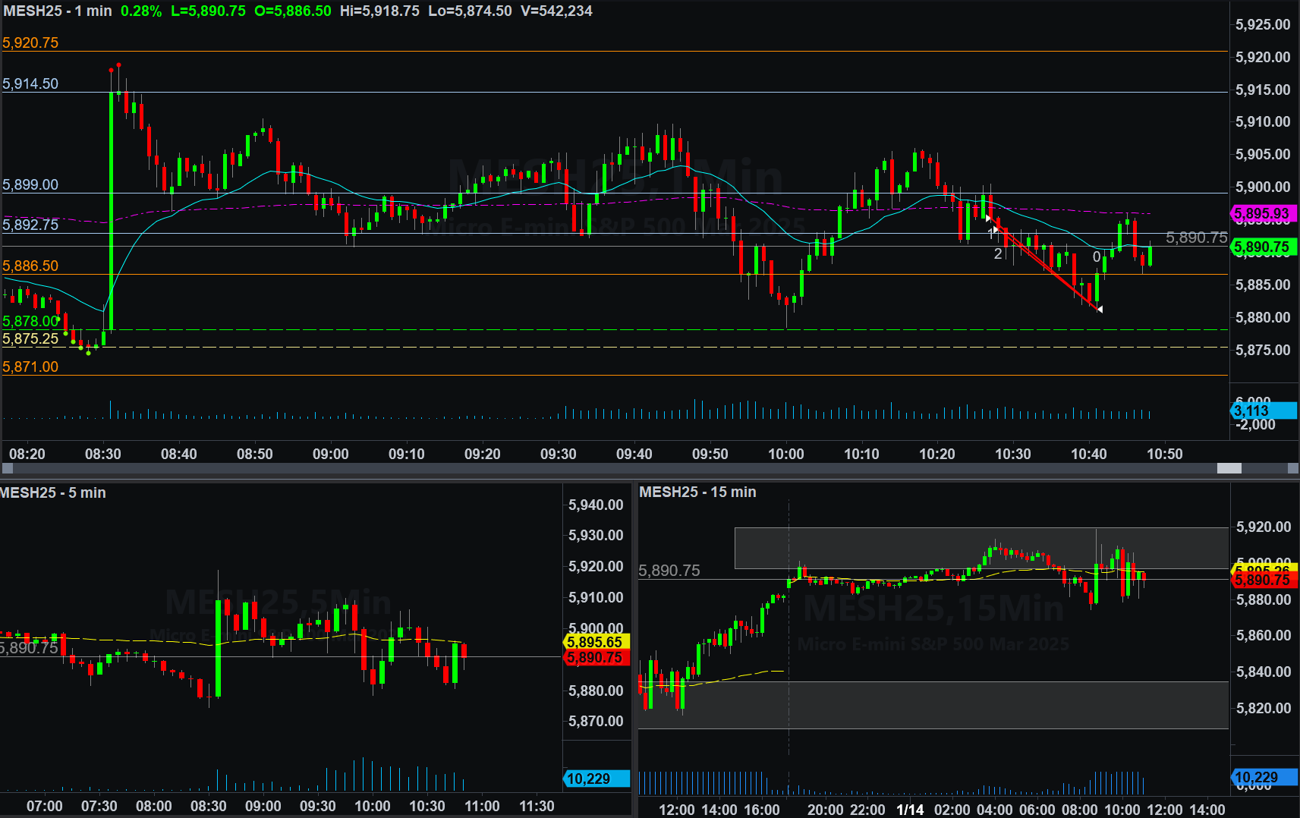This screenshot has width=1300, height=818.
Task: Click the white arrow marker at the red trendline's lower end
Action: tap(1100, 309)
